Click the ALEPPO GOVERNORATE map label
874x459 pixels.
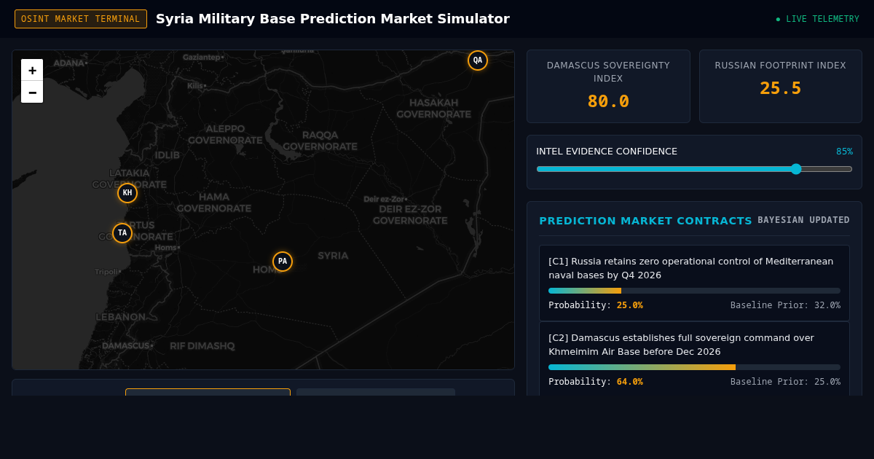pos(225,135)
